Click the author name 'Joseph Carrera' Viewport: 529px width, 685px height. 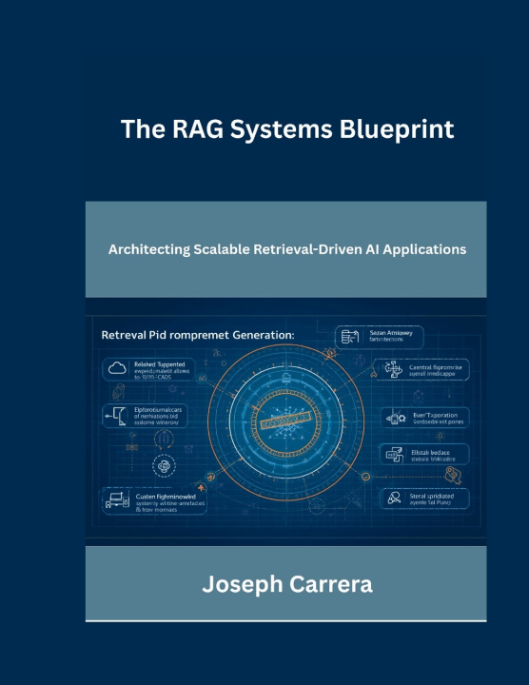287,584
